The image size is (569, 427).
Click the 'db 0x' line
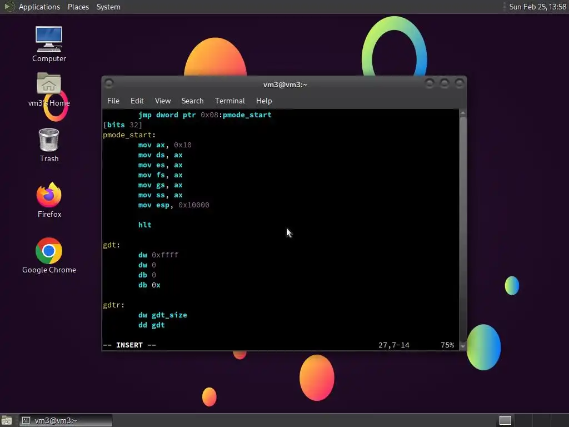pyautogui.click(x=149, y=285)
